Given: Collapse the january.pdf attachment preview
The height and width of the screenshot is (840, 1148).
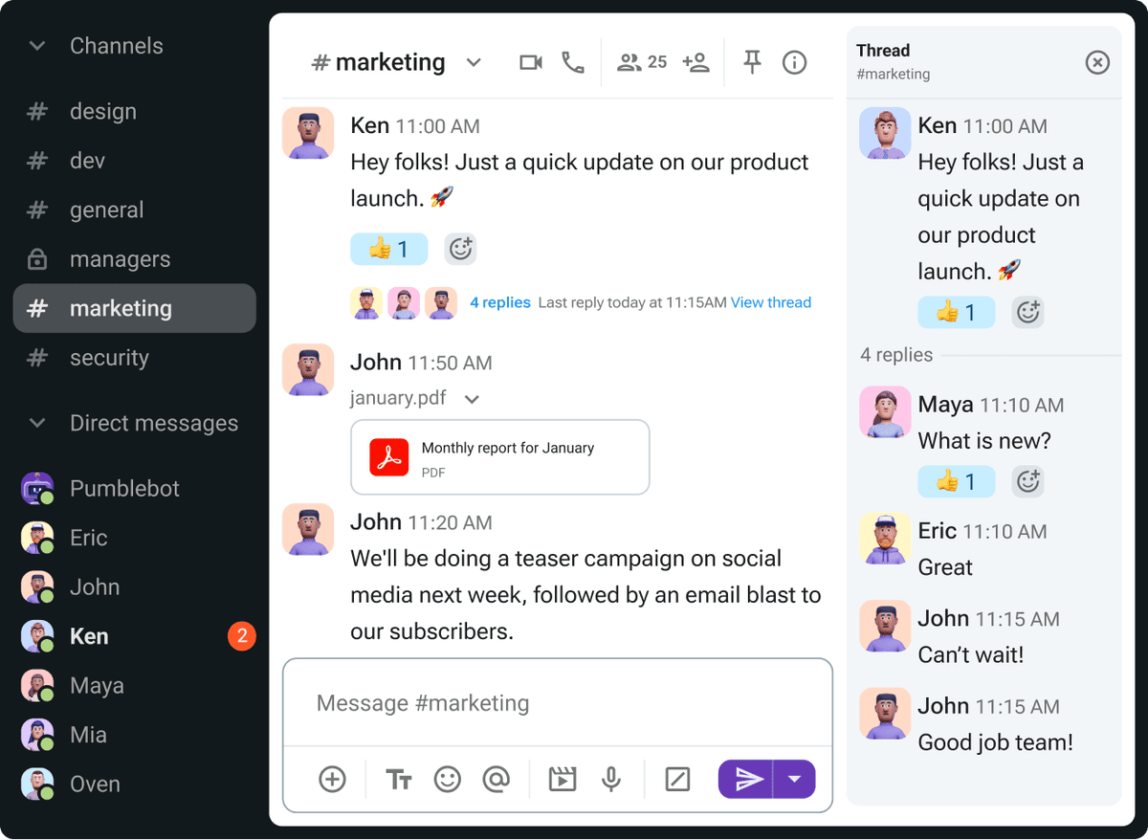Looking at the screenshot, I should pos(472,399).
